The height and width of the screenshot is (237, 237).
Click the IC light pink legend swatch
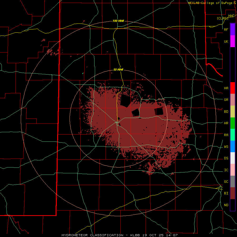(x=233, y=170)
